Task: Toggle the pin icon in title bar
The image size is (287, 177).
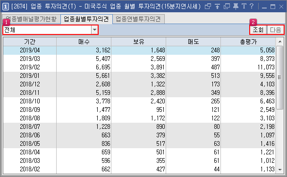Action: tap(236, 7)
